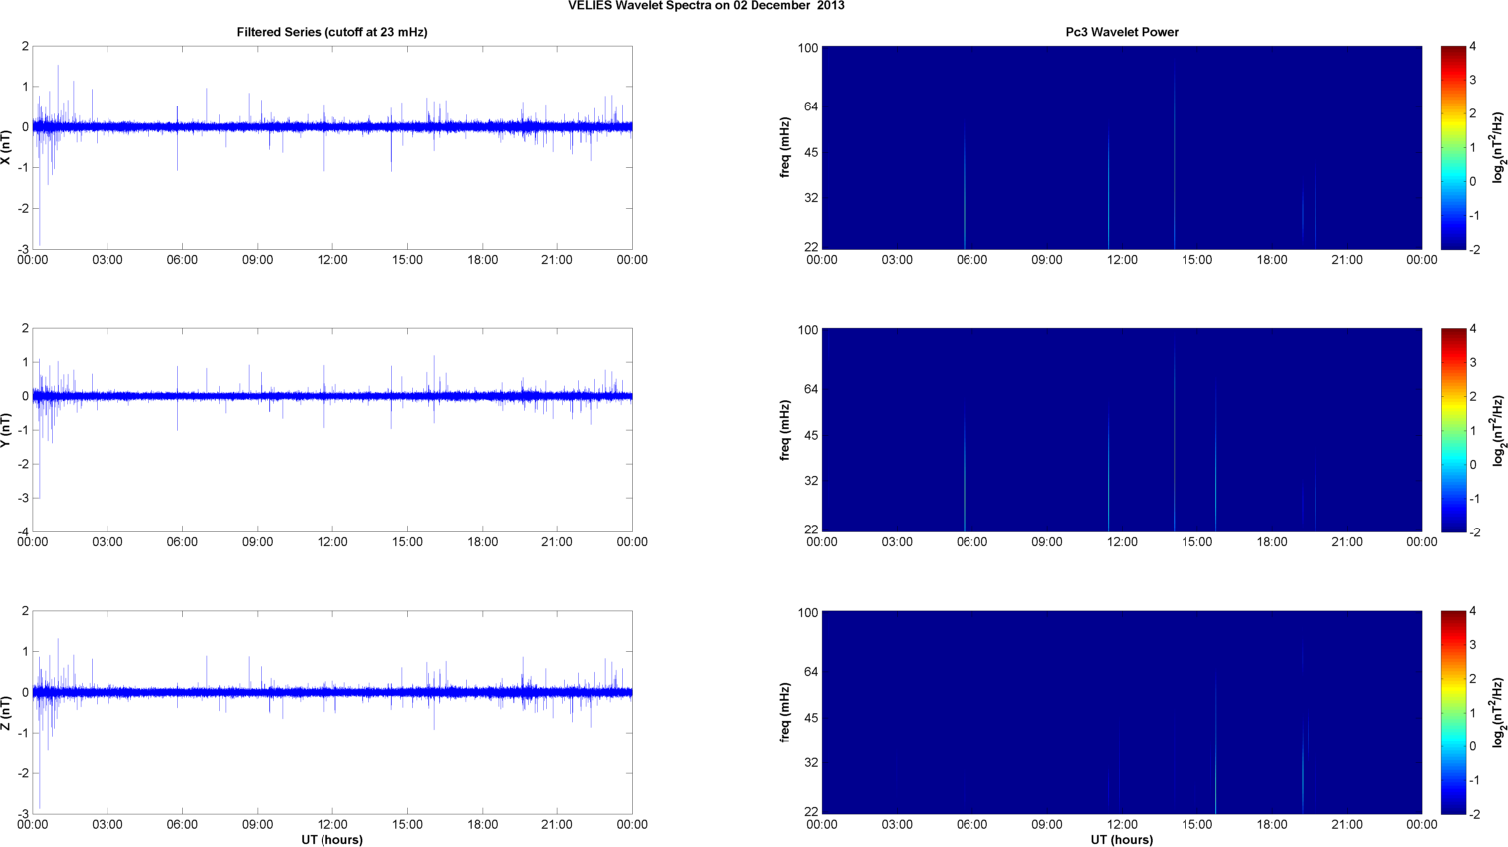Click the color bar beside the middle spectrogram
1508x847 pixels.
pos(1453,430)
